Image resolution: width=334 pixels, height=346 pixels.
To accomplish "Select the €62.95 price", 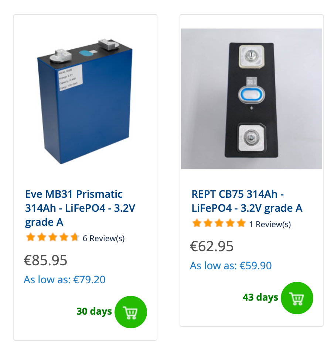I will tap(212, 246).
